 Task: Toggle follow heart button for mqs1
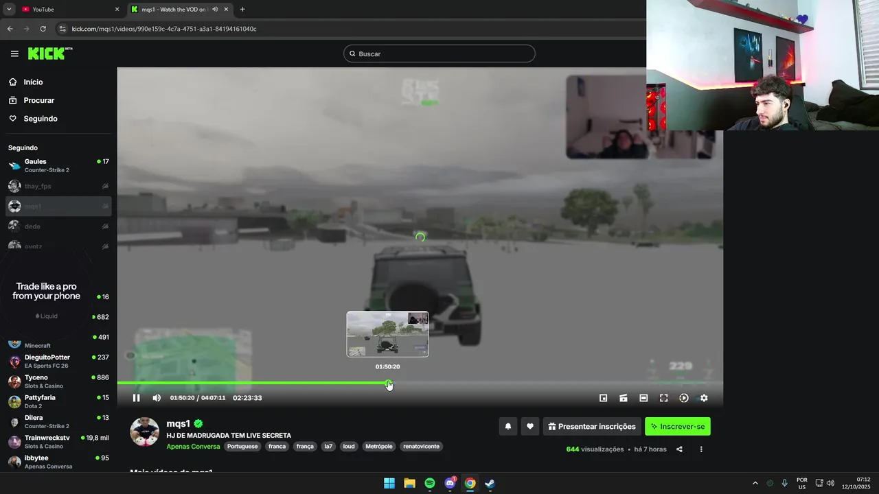coord(529,426)
